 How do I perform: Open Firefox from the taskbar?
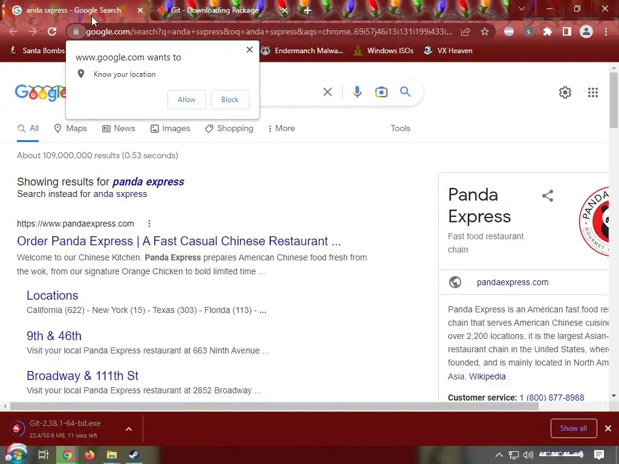[x=89, y=455]
